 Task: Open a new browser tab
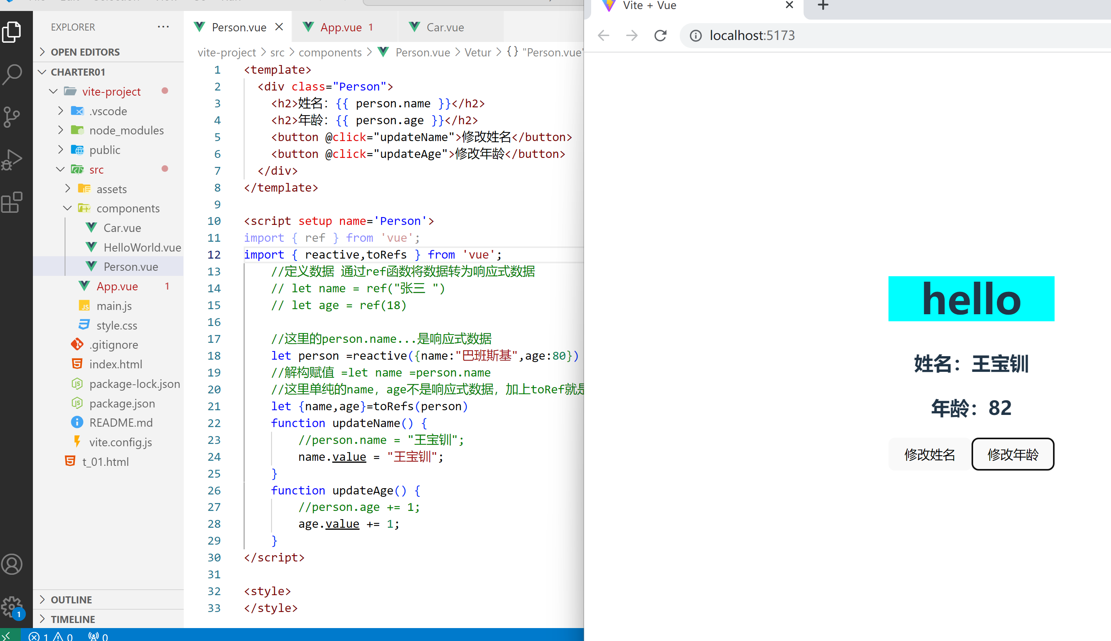(823, 5)
